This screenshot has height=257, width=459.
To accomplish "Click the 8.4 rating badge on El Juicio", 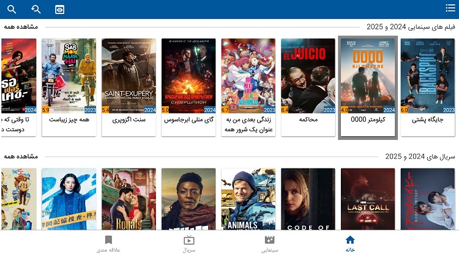I will 285,110.
